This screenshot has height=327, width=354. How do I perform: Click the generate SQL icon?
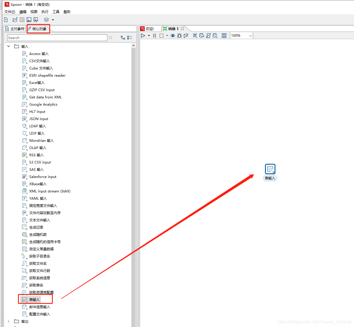[x=208, y=36]
